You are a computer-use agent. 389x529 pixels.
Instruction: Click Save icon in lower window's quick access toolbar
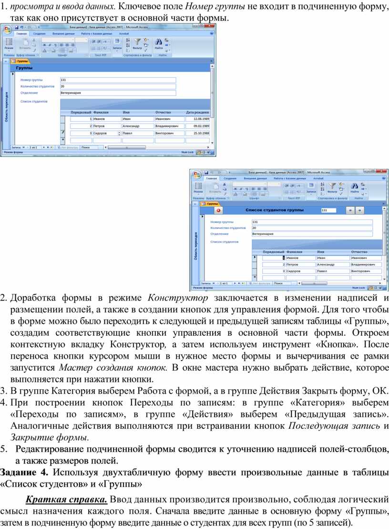(206, 173)
